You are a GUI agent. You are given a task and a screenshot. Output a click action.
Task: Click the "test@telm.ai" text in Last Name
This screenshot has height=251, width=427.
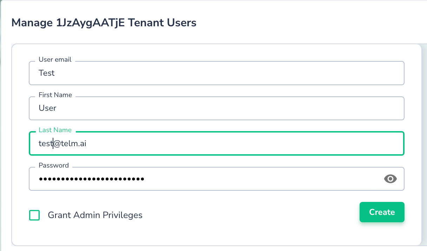coord(63,143)
